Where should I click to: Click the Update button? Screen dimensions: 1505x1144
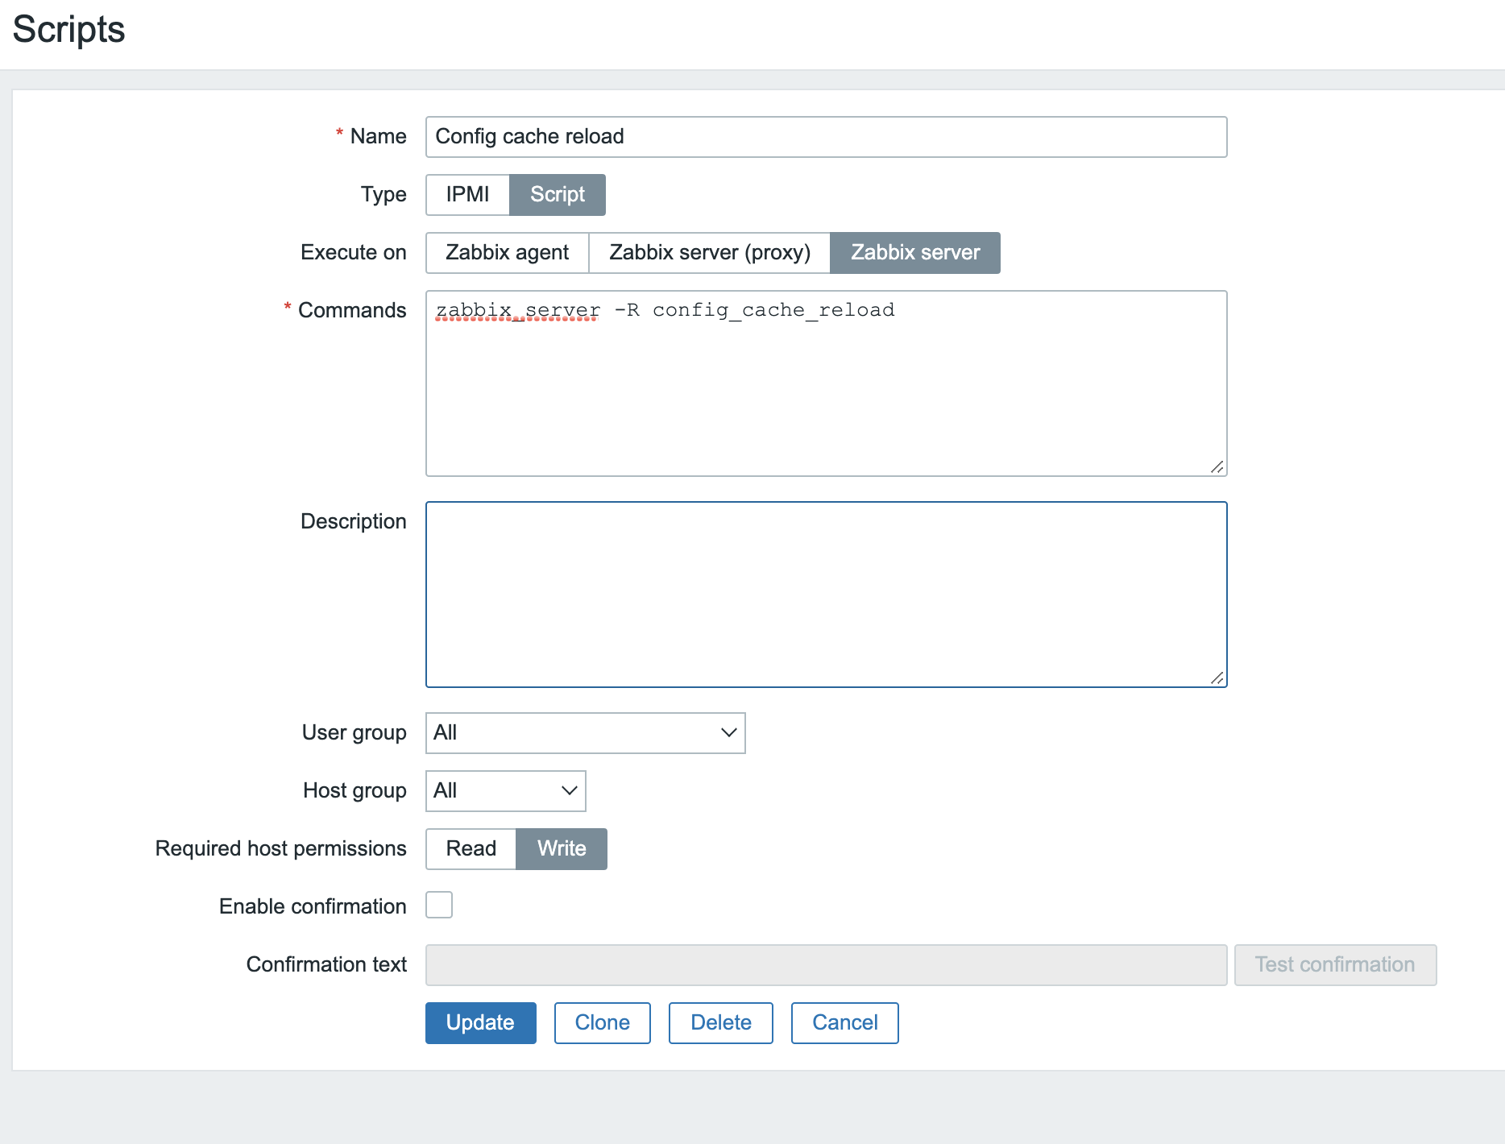point(480,1023)
